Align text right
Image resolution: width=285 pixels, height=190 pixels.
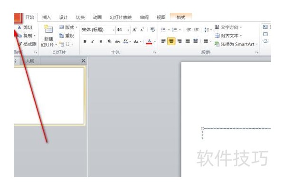point(180,41)
